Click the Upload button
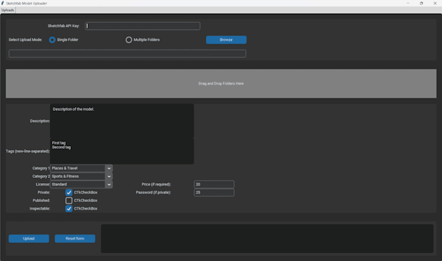Screen dimensions: 442x261 coord(29,238)
